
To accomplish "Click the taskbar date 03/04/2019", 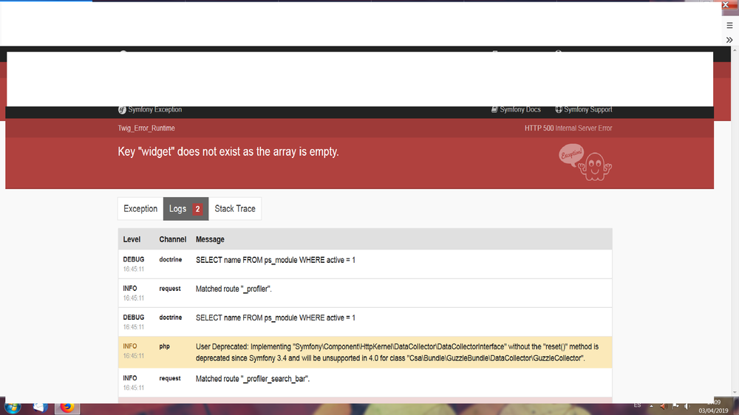I will coord(713,411).
